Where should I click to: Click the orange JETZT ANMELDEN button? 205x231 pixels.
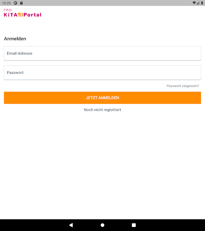pos(102,98)
